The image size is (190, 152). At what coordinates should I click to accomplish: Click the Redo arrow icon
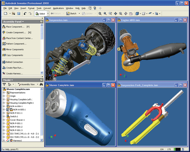pos(30,13)
